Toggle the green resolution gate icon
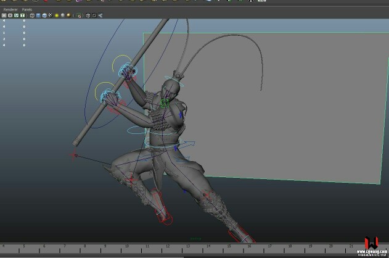The width and height of the screenshot is (389, 258). 17,15
